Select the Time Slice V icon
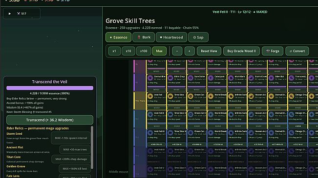This screenshot has height=178, width=318. (x=170, y=169)
